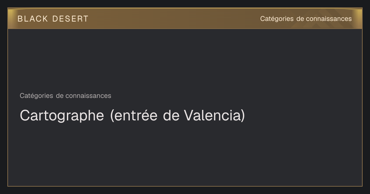Click the golden header banner center

[x=185, y=18]
